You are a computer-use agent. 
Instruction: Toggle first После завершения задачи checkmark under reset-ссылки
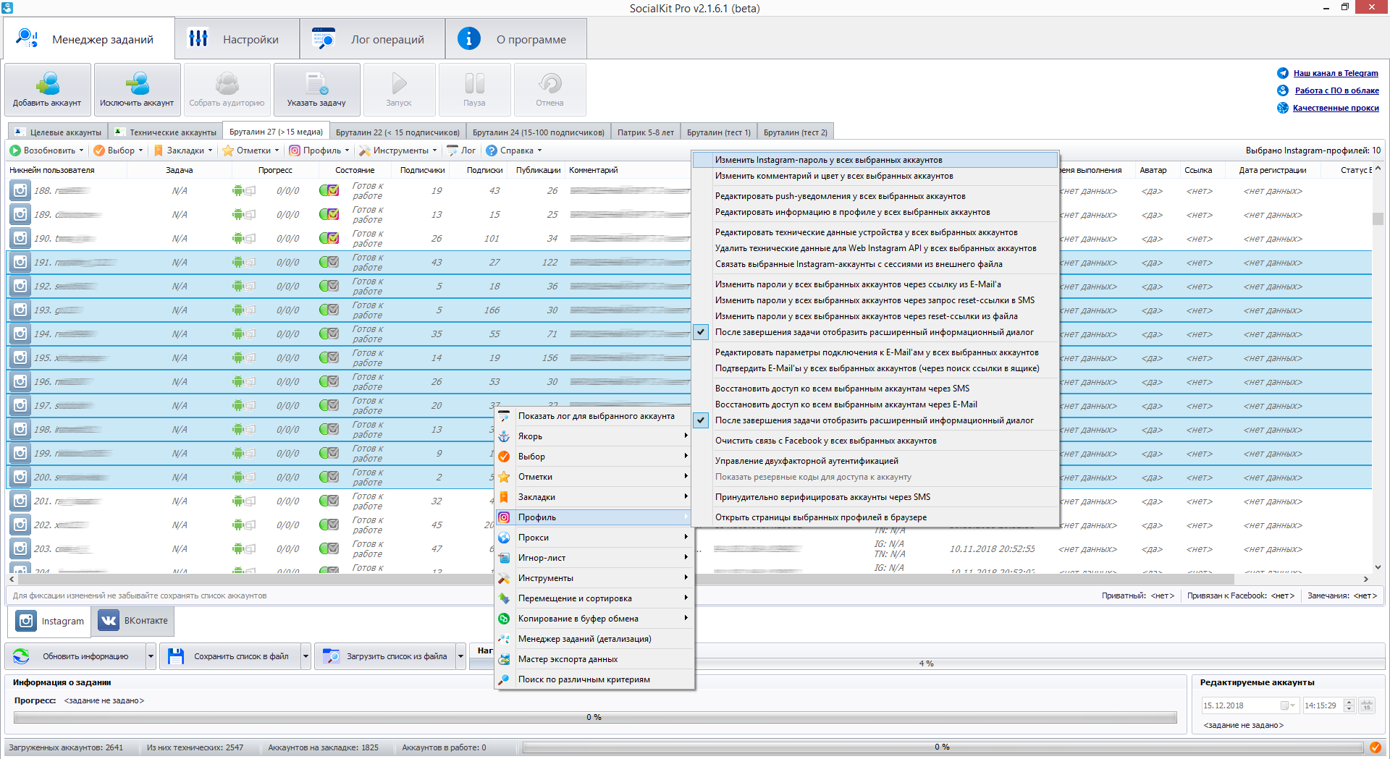pyautogui.click(x=701, y=332)
